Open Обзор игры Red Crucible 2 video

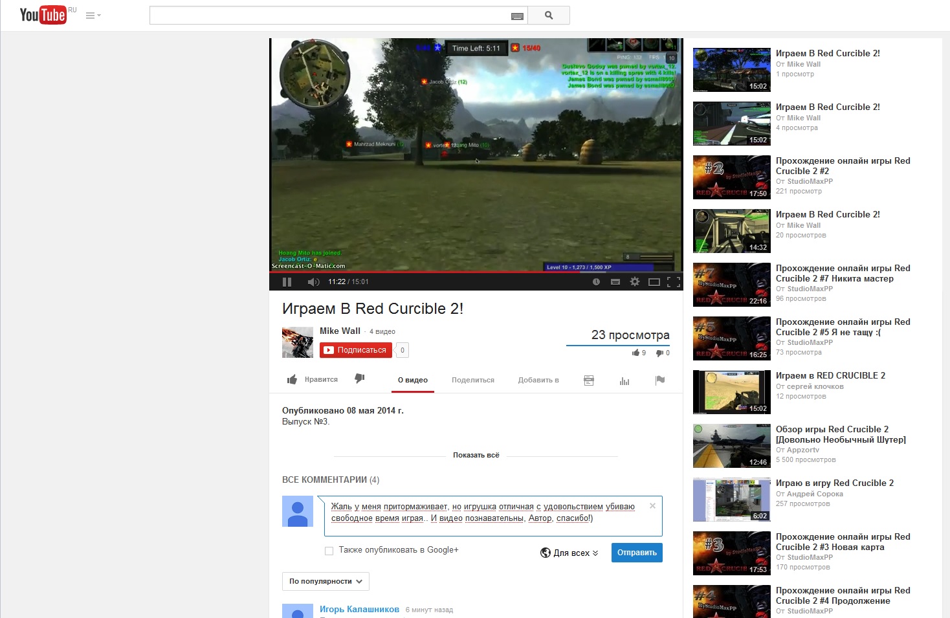point(841,434)
